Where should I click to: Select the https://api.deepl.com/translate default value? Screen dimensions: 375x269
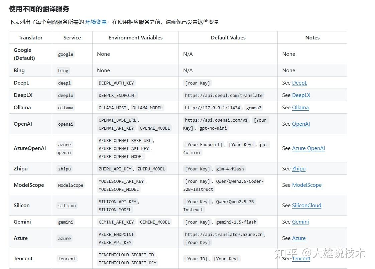pos(224,96)
